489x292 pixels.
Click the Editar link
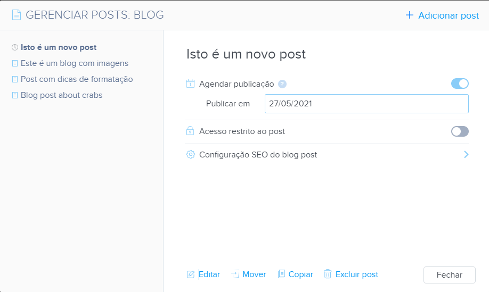click(x=209, y=274)
